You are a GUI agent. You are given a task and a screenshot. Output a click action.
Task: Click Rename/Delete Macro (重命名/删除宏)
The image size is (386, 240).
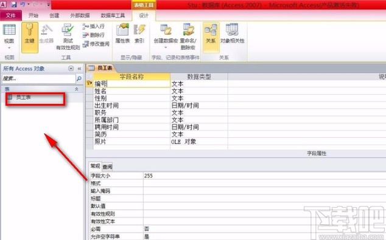(x=188, y=37)
